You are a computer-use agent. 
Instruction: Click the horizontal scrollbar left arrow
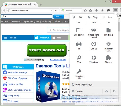(2, 104)
